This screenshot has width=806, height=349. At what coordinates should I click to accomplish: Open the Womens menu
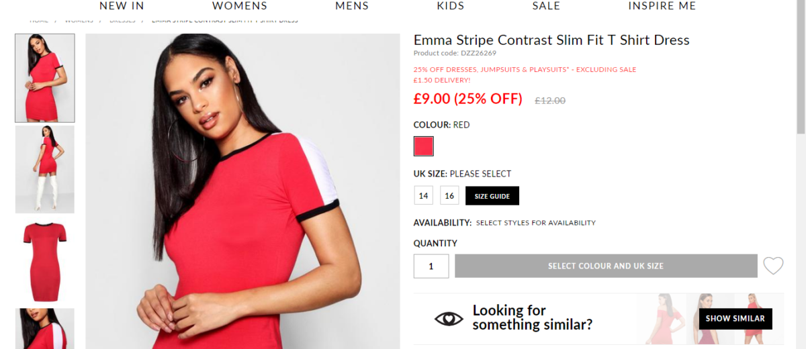click(x=240, y=6)
